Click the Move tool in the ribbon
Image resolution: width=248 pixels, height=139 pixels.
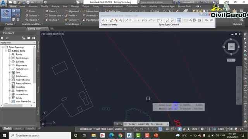click(x=154, y=11)
